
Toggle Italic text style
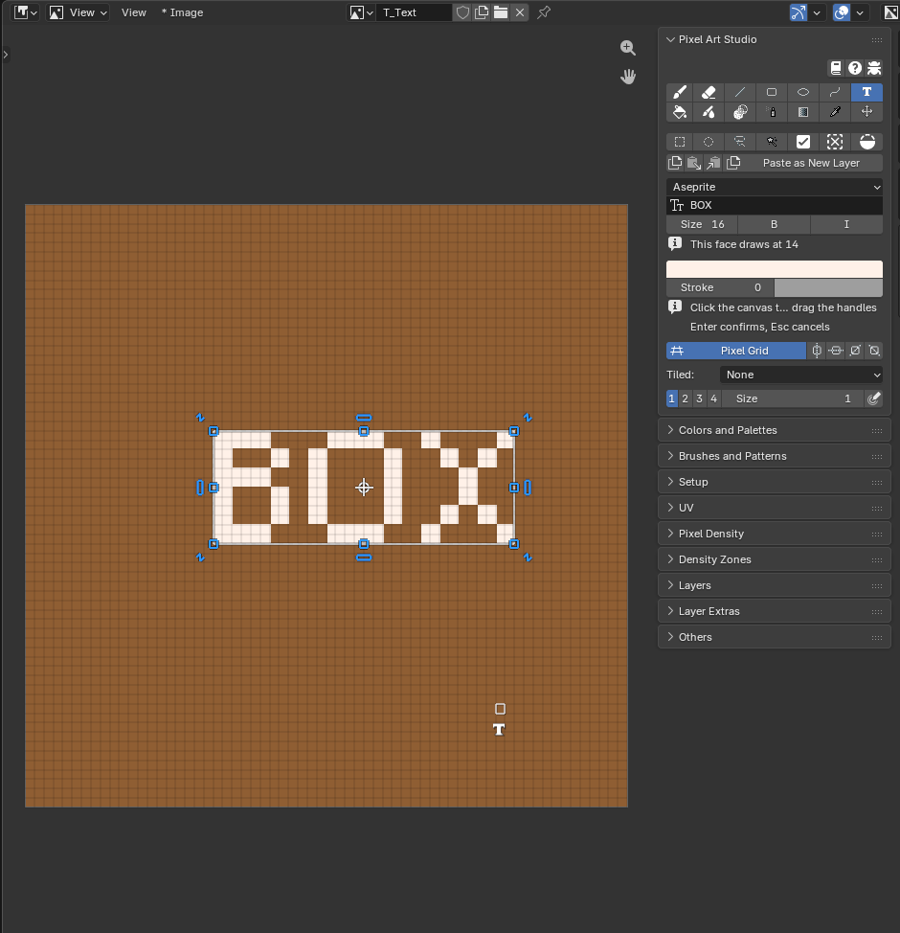(x=846, y=224)
